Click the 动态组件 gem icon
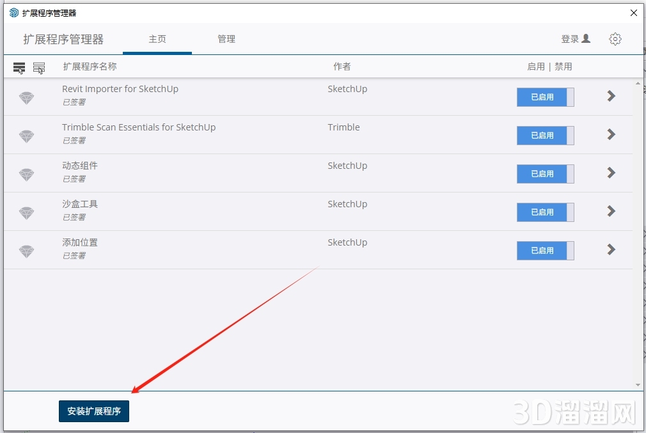 26,175
